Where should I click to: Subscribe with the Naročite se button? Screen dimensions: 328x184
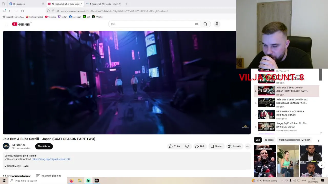(44, 146)
